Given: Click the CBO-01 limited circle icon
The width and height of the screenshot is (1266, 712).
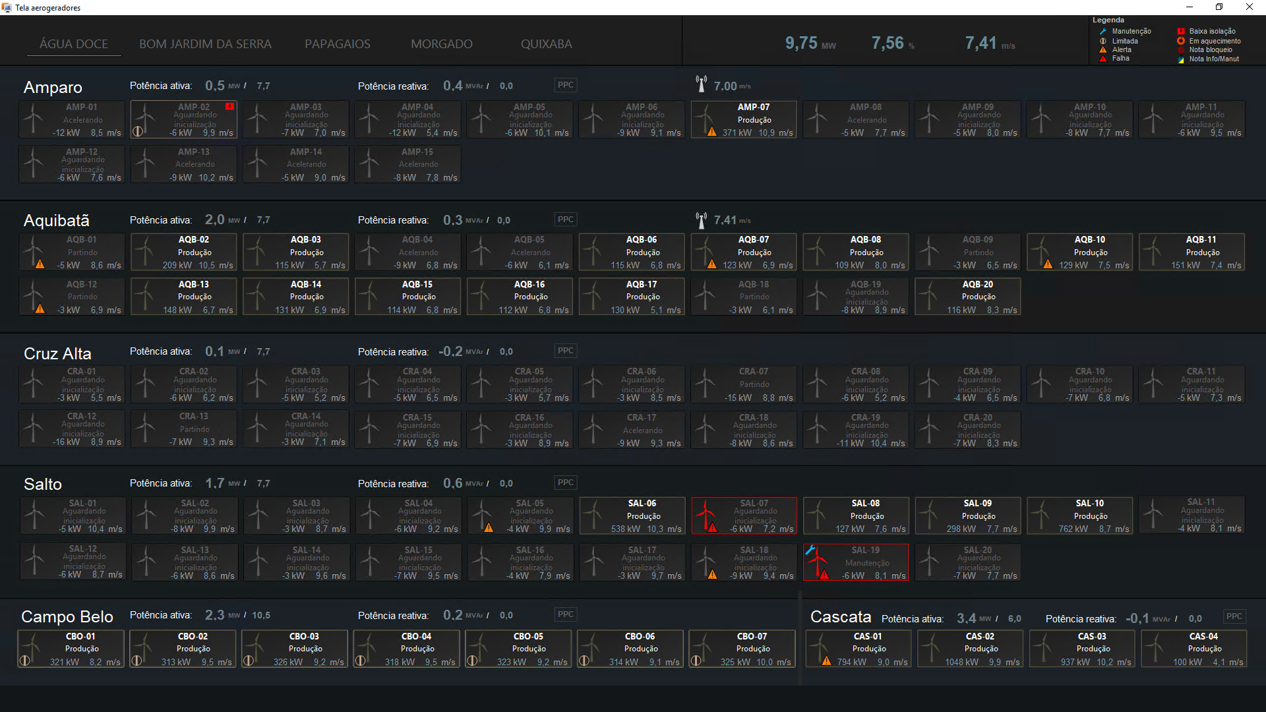Looking at the screenshot, I should point(24,661).
